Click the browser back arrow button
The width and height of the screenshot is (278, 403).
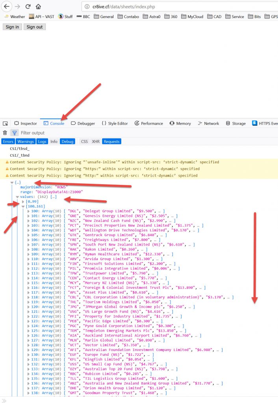[7, 7]
